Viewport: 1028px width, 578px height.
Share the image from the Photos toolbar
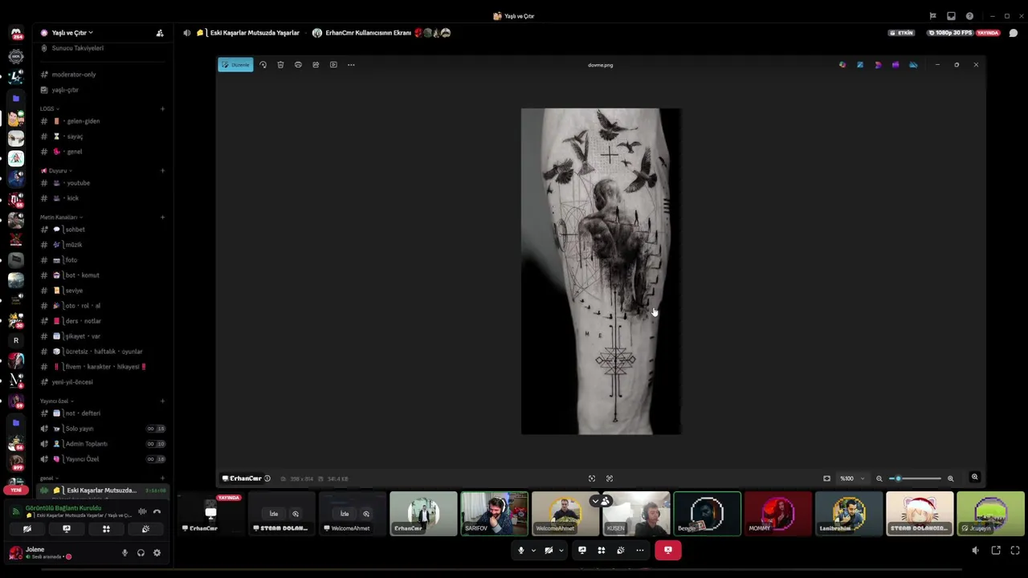click(x=316, y=64)
